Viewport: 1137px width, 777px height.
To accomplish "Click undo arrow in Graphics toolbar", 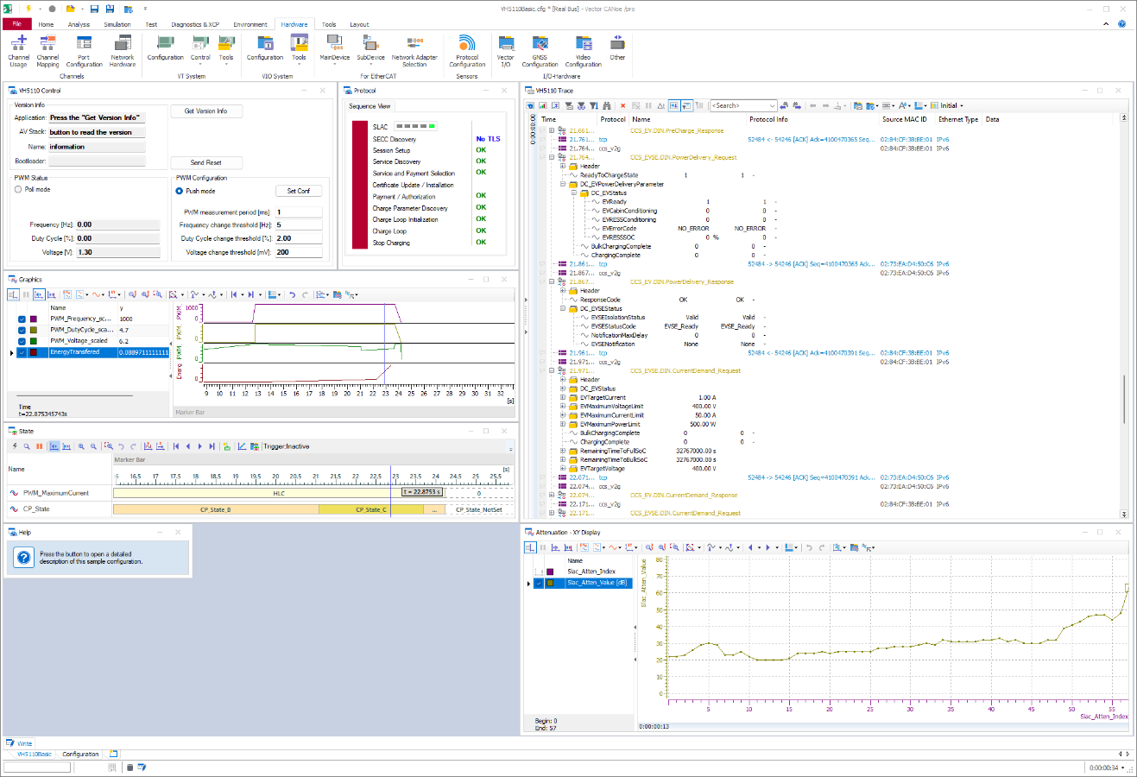I will pos(293,294).
